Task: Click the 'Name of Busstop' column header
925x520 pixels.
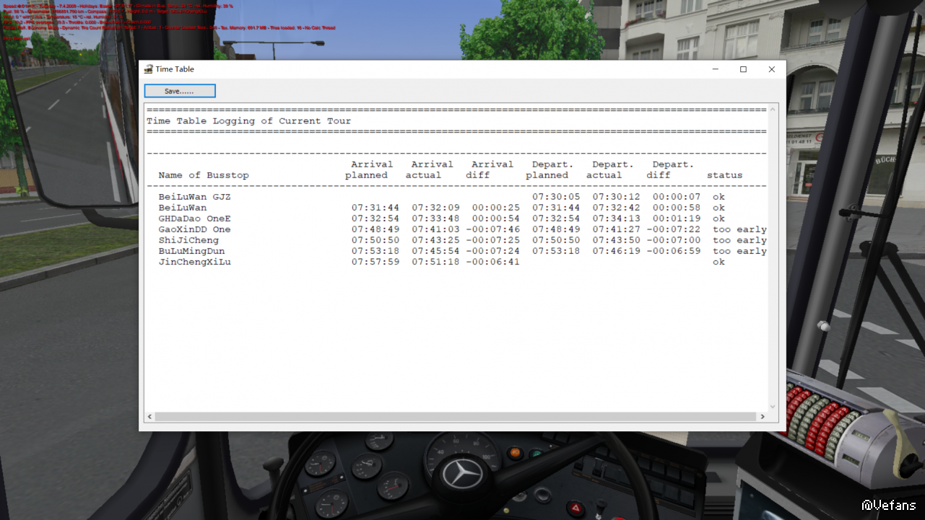Action: point(204,175)
